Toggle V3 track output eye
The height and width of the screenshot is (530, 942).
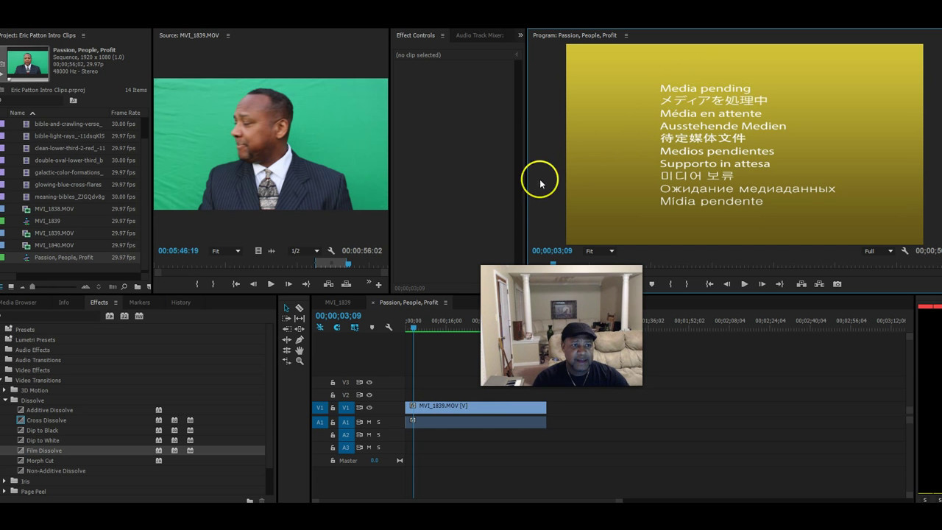369,383
